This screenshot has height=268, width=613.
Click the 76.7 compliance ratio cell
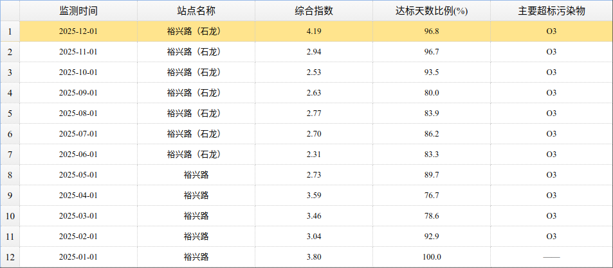pos(431,196)
